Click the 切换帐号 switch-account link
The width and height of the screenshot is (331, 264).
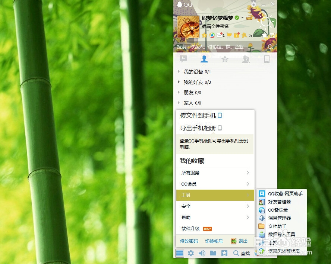click(215, 241)
